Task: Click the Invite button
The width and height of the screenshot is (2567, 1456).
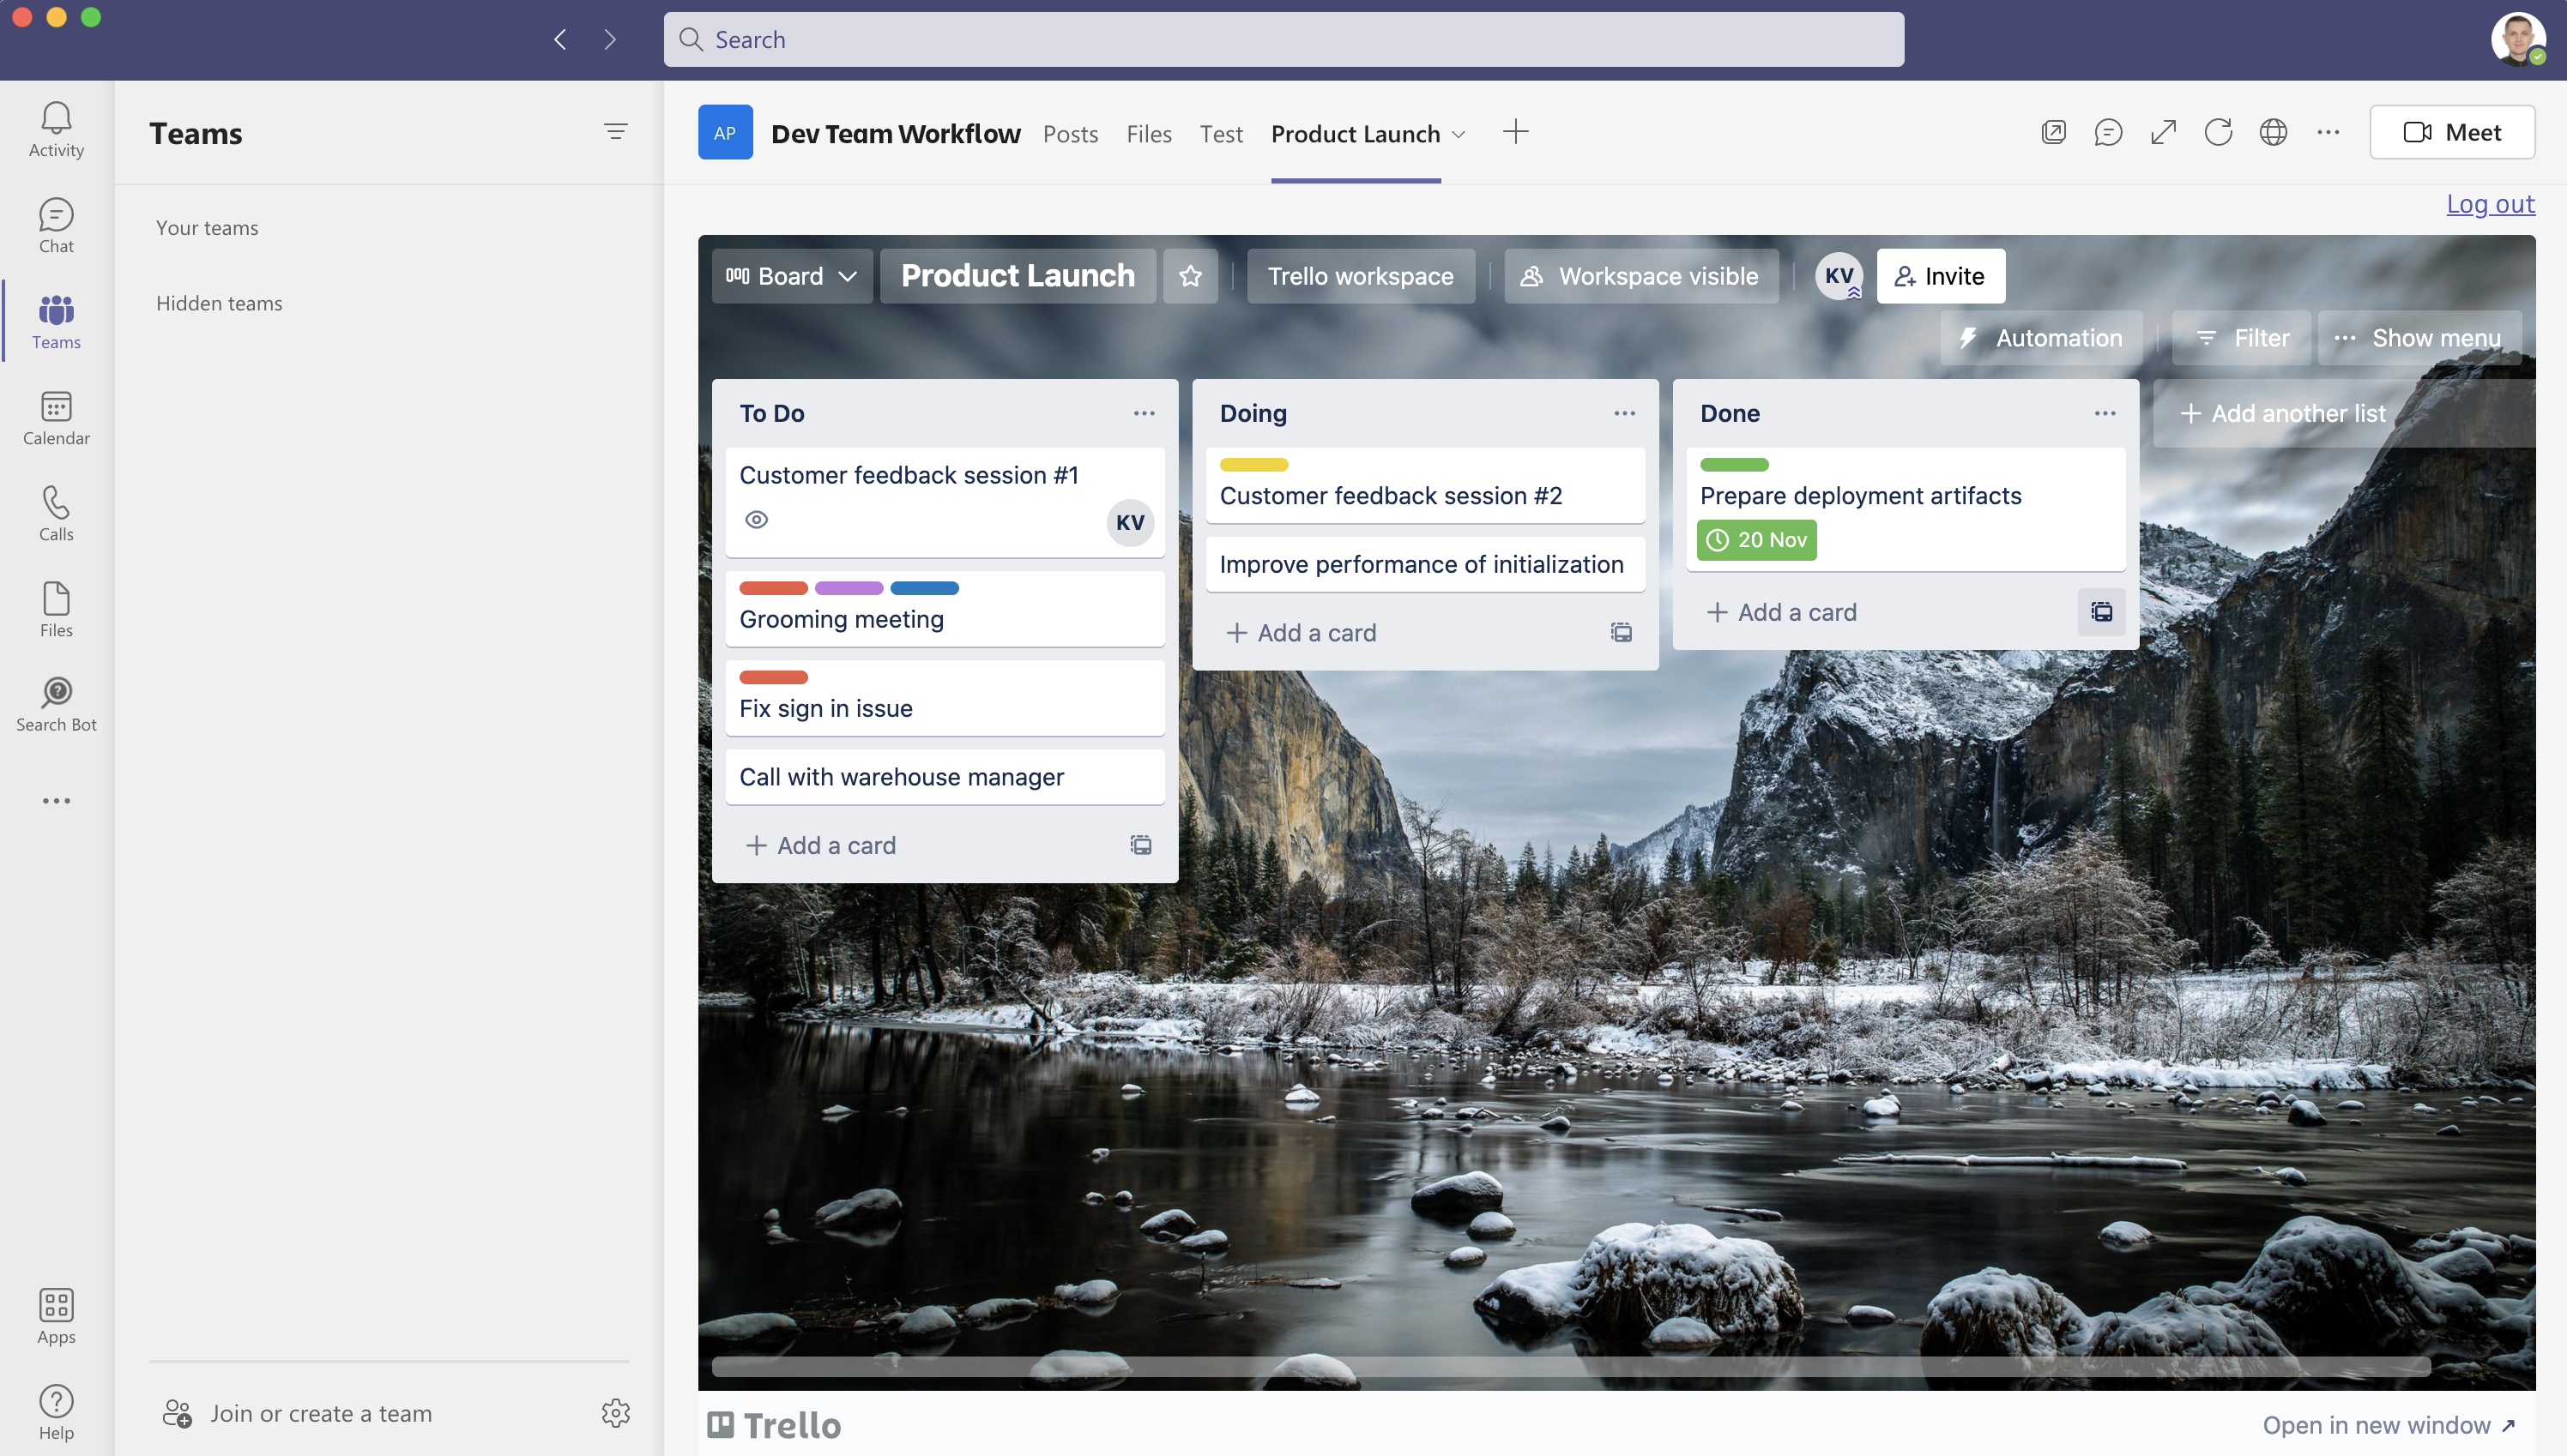Action: (1937, 275)
